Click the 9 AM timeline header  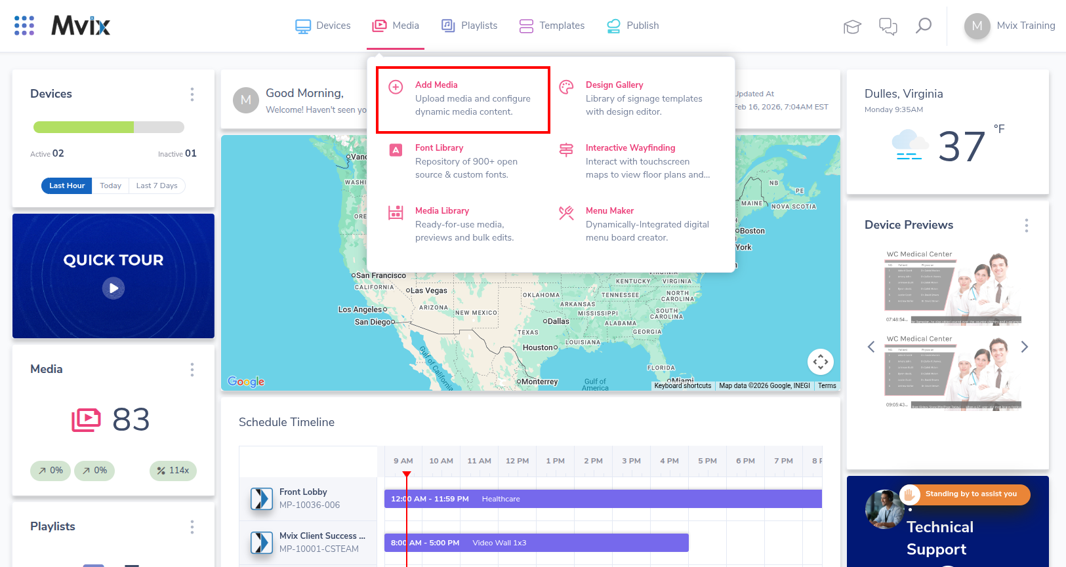coord(403,461)
